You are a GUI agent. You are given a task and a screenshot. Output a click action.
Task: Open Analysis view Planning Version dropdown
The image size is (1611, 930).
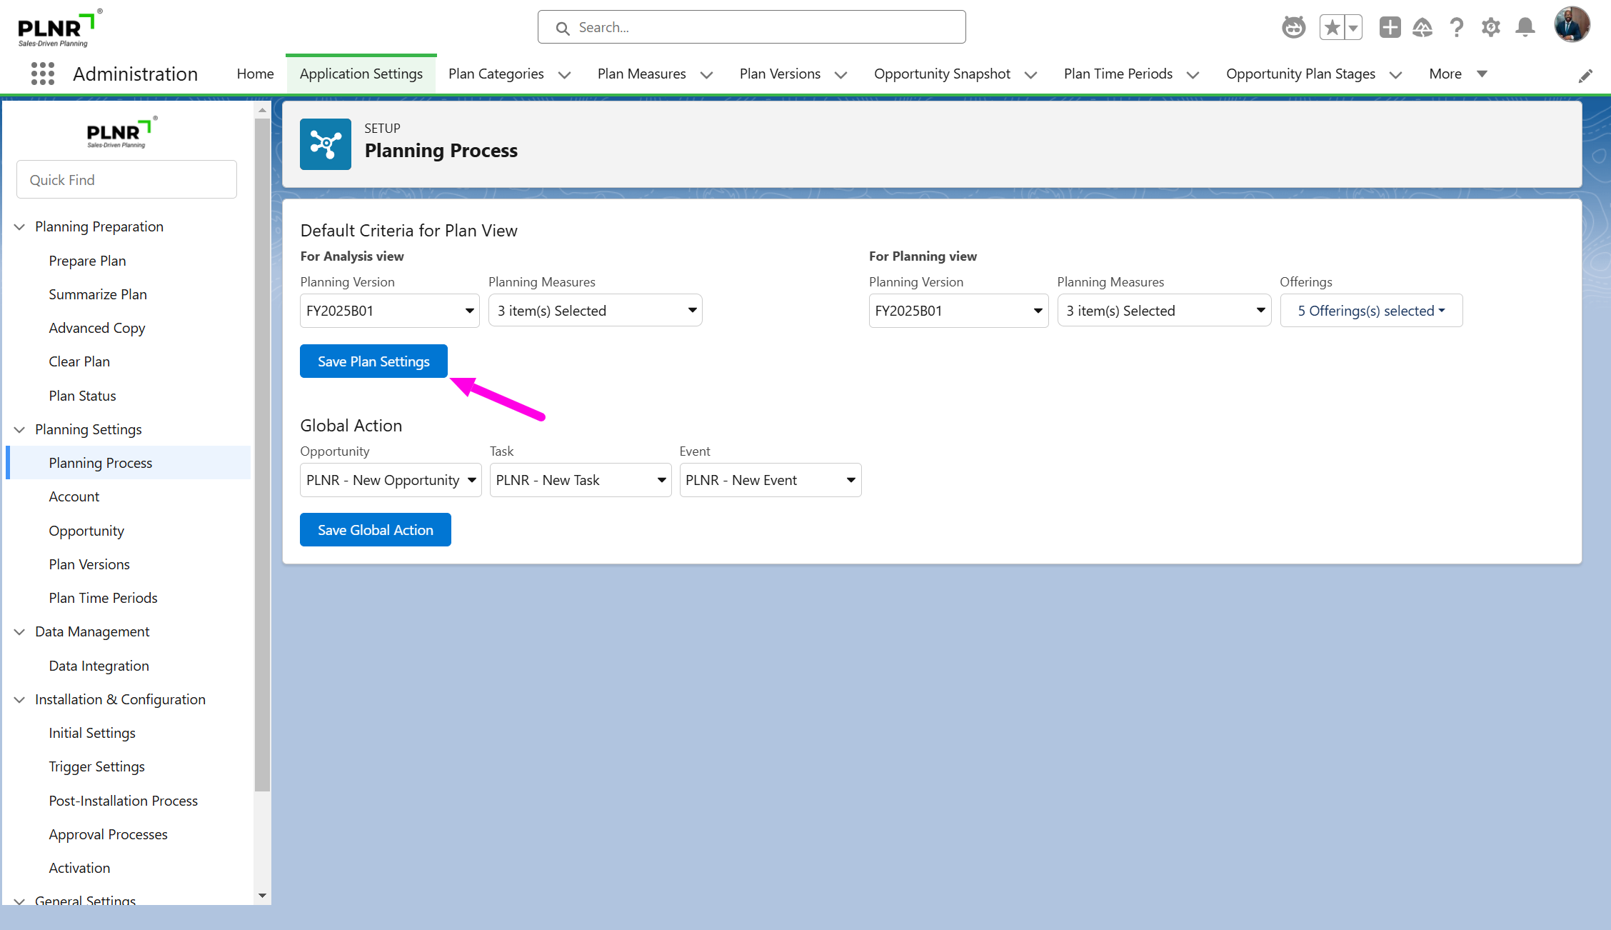[389, 311]
